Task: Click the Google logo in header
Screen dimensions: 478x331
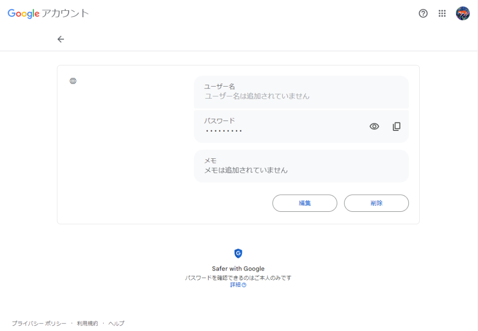Action: (x=23, y=14)
